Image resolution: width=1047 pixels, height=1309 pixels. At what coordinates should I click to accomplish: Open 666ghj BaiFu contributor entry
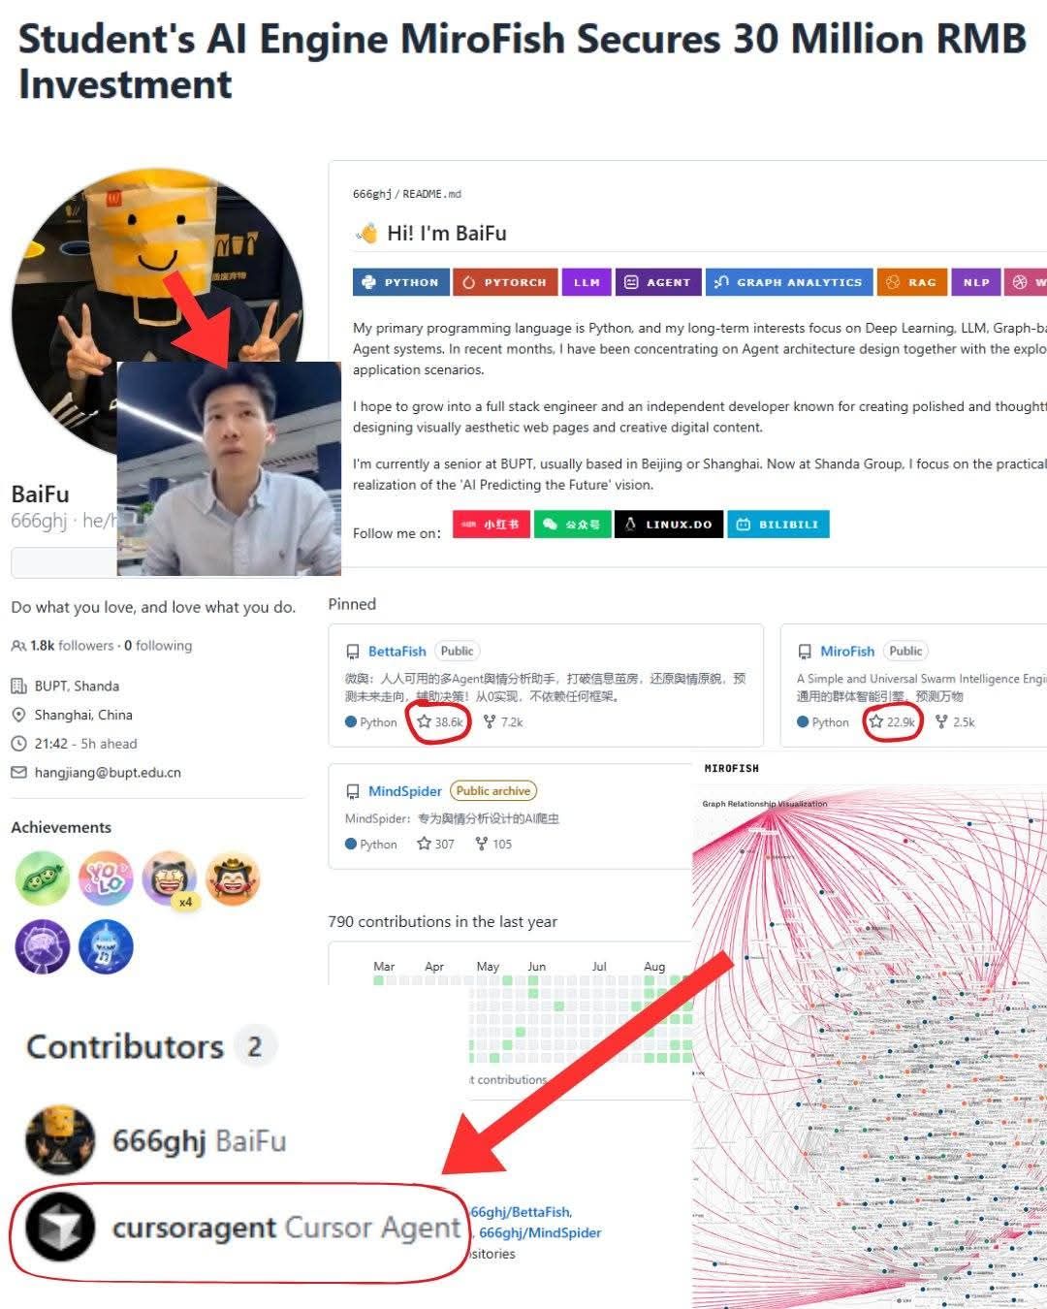155,1141
